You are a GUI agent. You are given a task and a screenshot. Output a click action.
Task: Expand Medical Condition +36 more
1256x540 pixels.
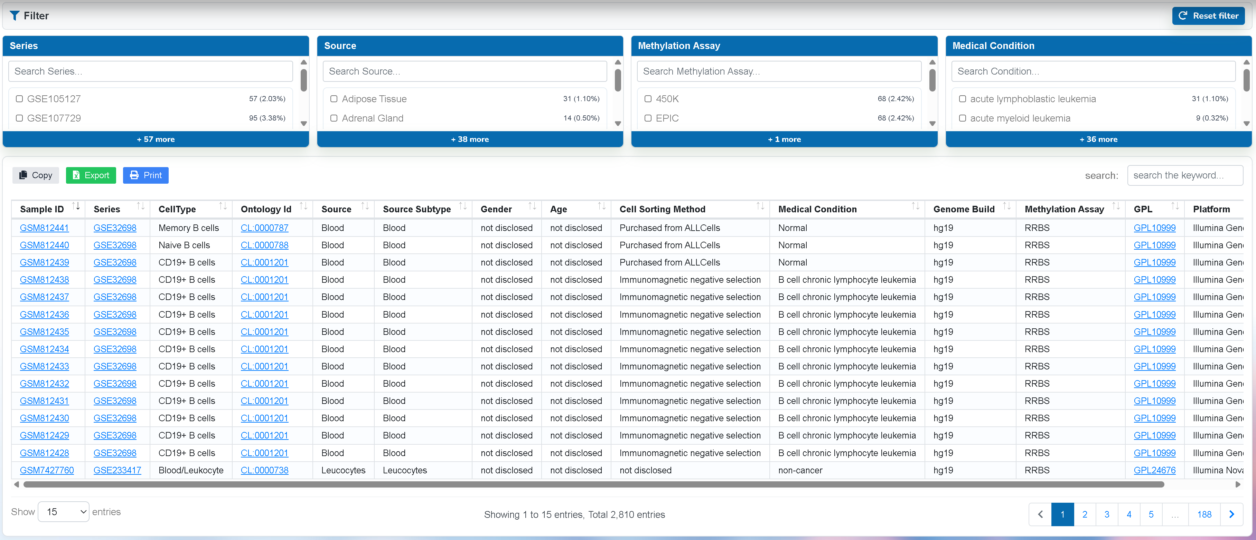pyautogui.click(x=1098, y=139)
